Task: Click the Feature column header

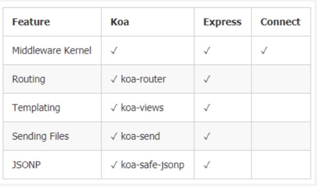Action: [31, 22]
